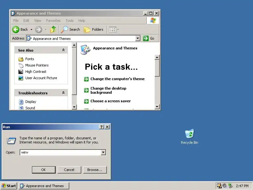This screenshot has height=190, width=253.
Task: Click the Windows flag logo in toolbar
Action: coord(153,21)
